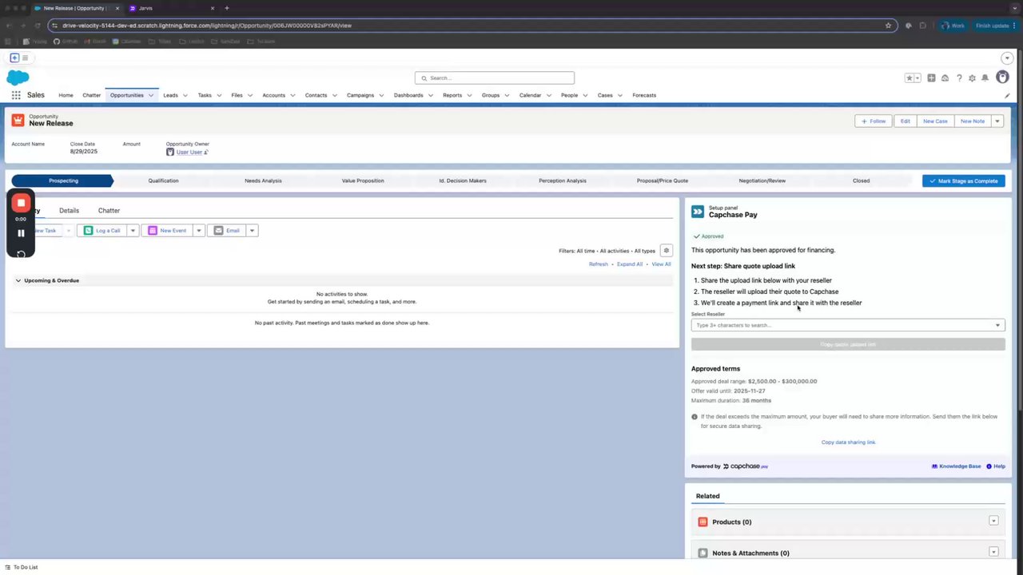Open the Opportunities nav dropdown chevron
1023x575 pixels.
151,96
